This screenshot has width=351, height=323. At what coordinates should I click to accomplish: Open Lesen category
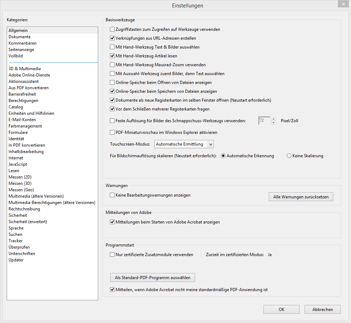coord(52,171)
